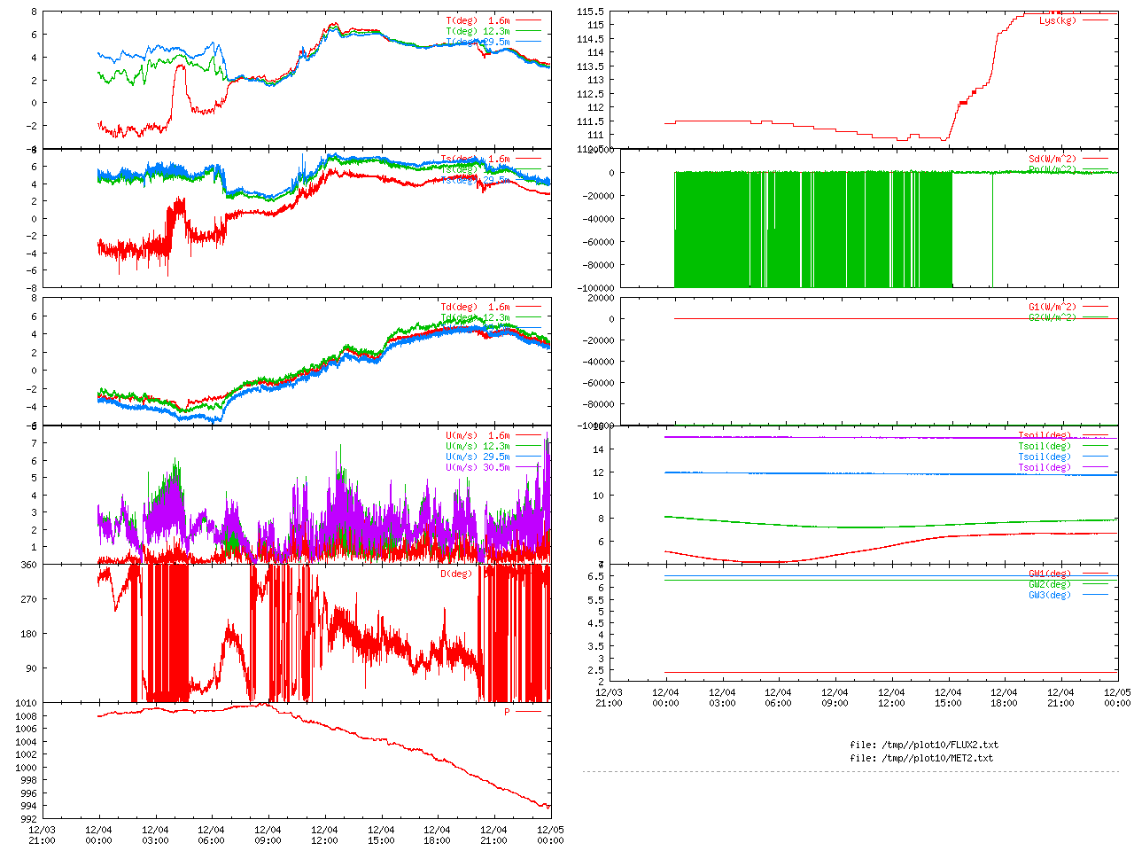
Task: Click the red 'T(deg) 1.6m' legend label
Action: pyautogui.click(x=478, y=20)
